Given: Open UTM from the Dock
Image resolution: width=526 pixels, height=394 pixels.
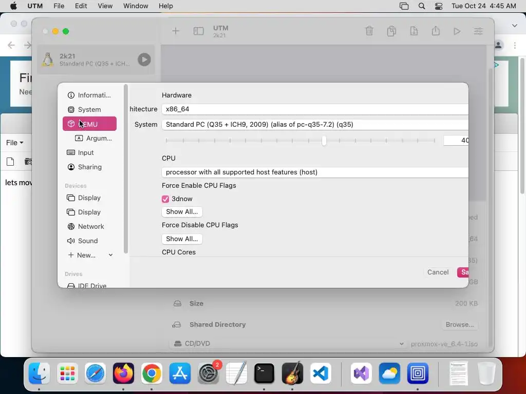Looking at the screenshot, I should point(418,373).
